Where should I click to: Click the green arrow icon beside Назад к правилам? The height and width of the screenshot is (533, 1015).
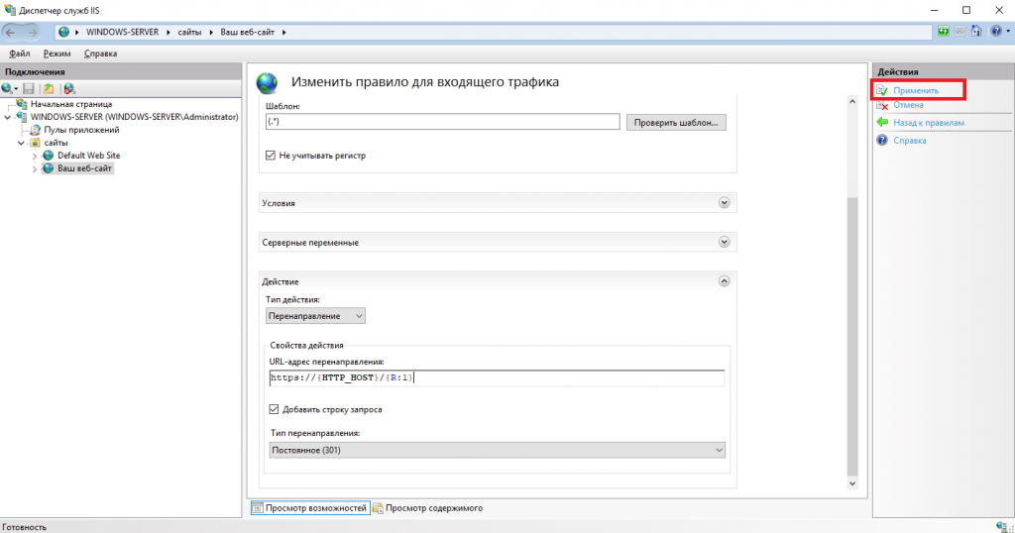(x=882, y=122)
